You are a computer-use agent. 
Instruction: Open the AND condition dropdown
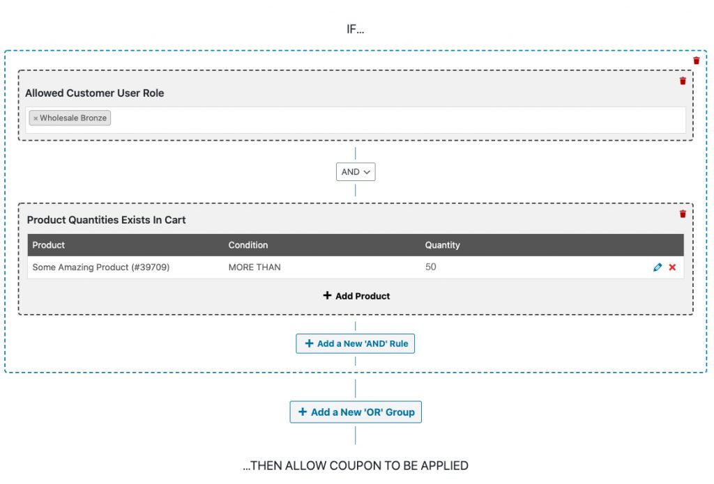click(356, 172)
